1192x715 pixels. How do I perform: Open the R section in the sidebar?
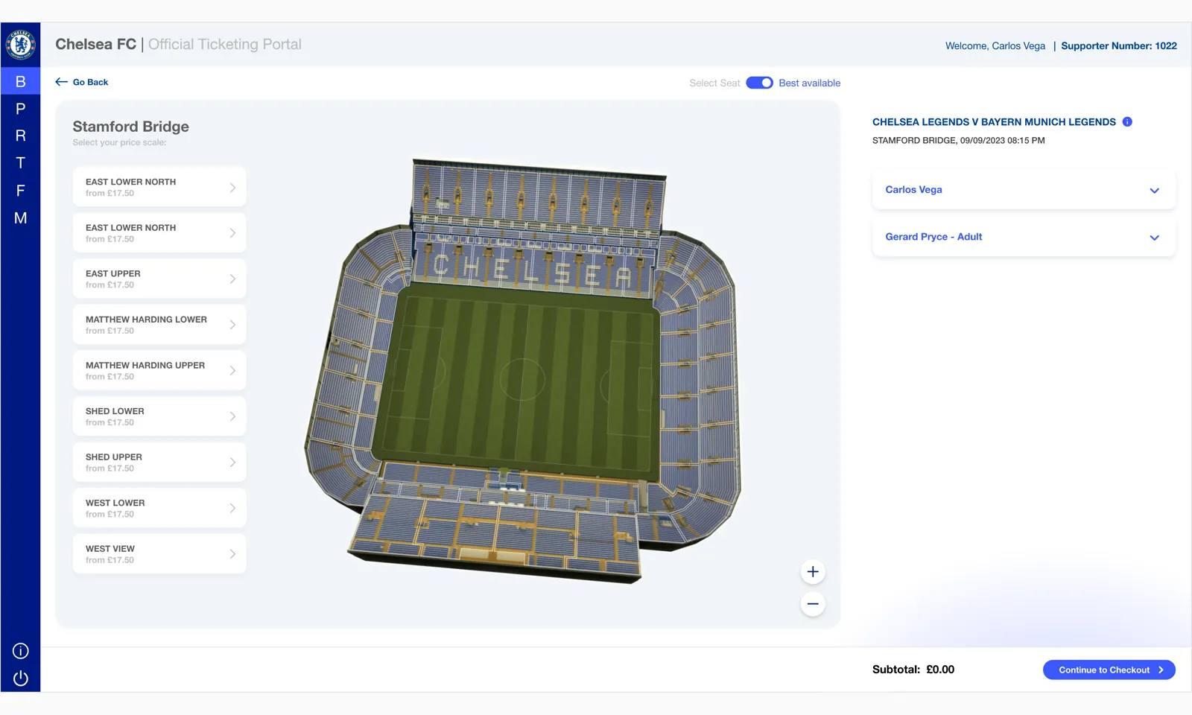coord(21,136)
